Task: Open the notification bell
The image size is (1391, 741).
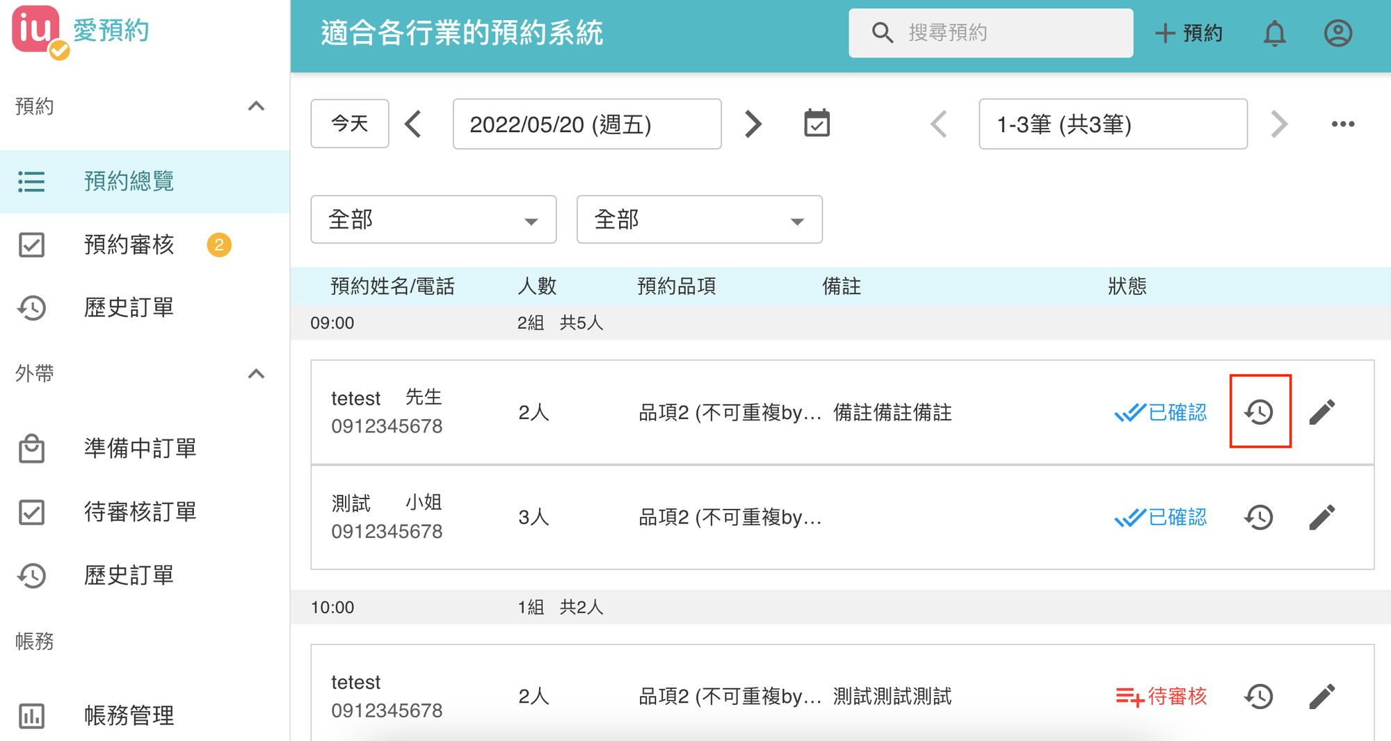Action: pyautogui.click(x=1274, y=33)
